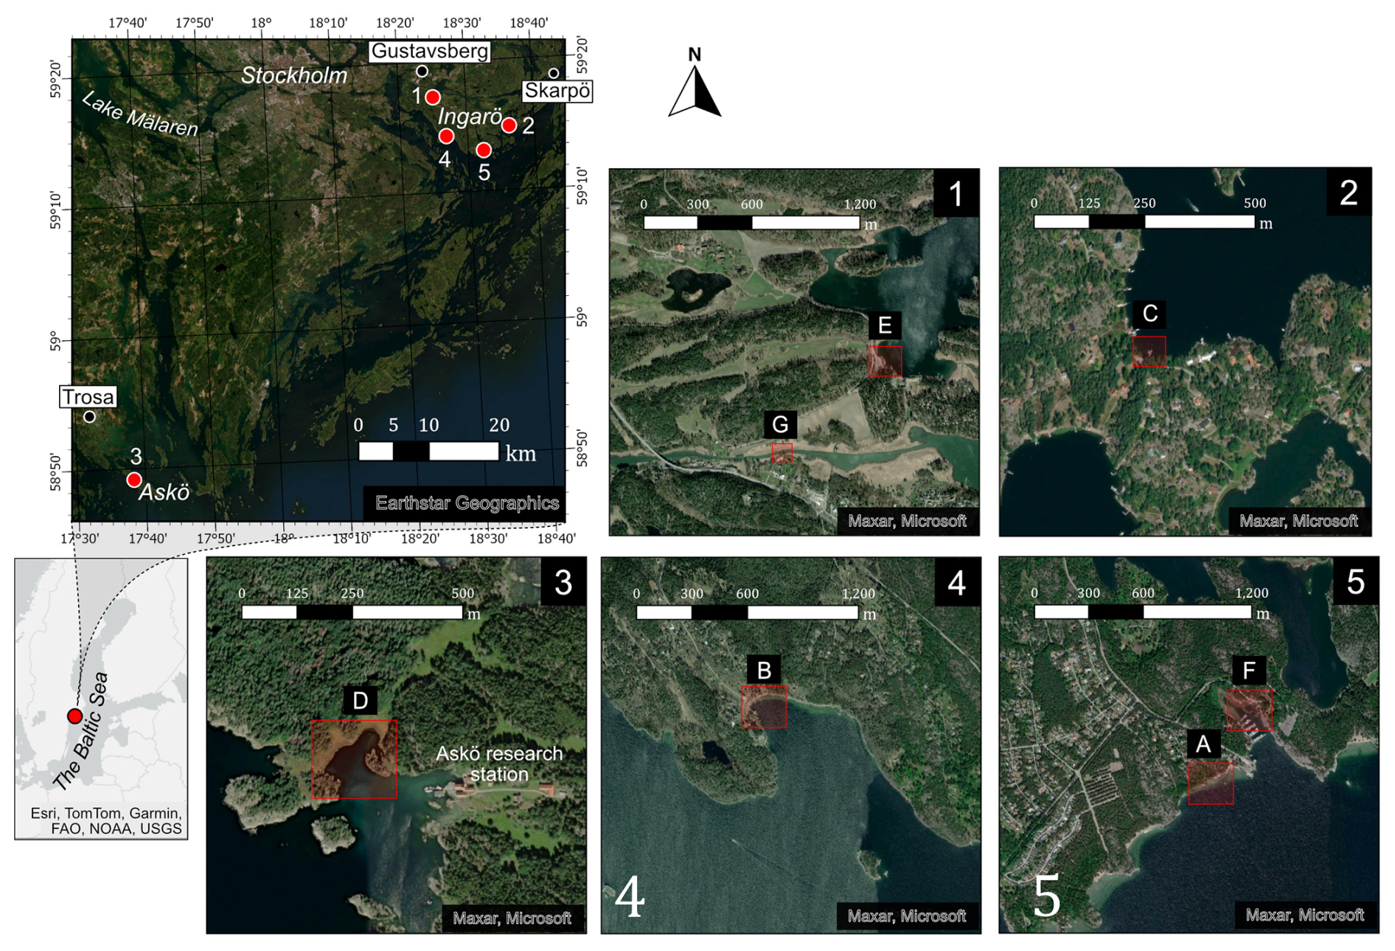Select the small red box below label G

click(782, 453)
